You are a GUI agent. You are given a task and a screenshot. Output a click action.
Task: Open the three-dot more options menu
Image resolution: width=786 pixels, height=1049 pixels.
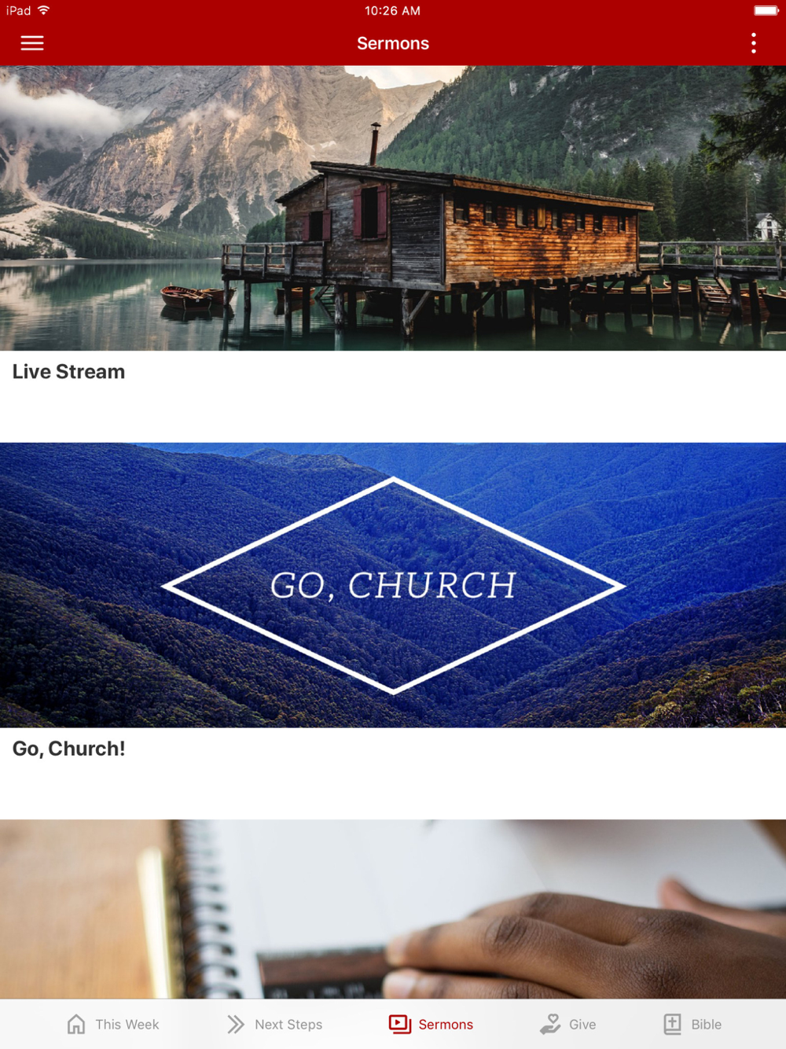pos(753,43)
